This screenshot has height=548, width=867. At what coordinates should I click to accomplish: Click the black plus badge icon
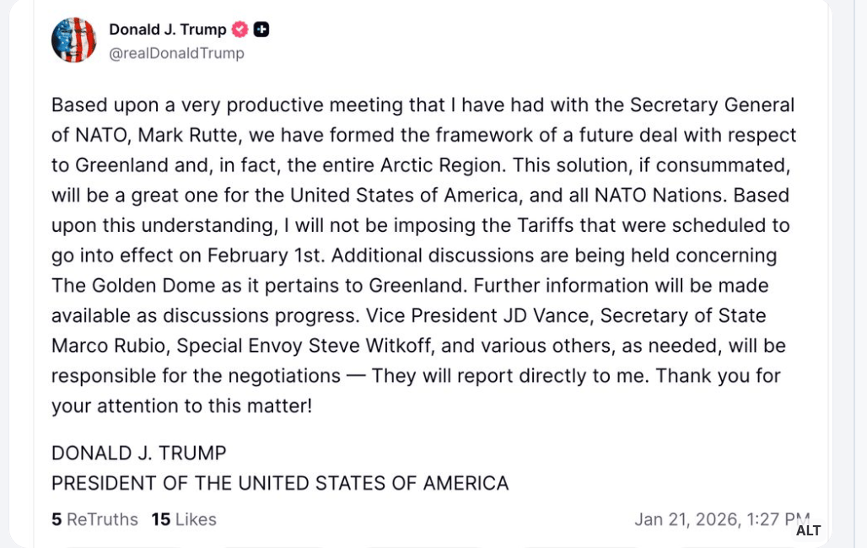261,30
